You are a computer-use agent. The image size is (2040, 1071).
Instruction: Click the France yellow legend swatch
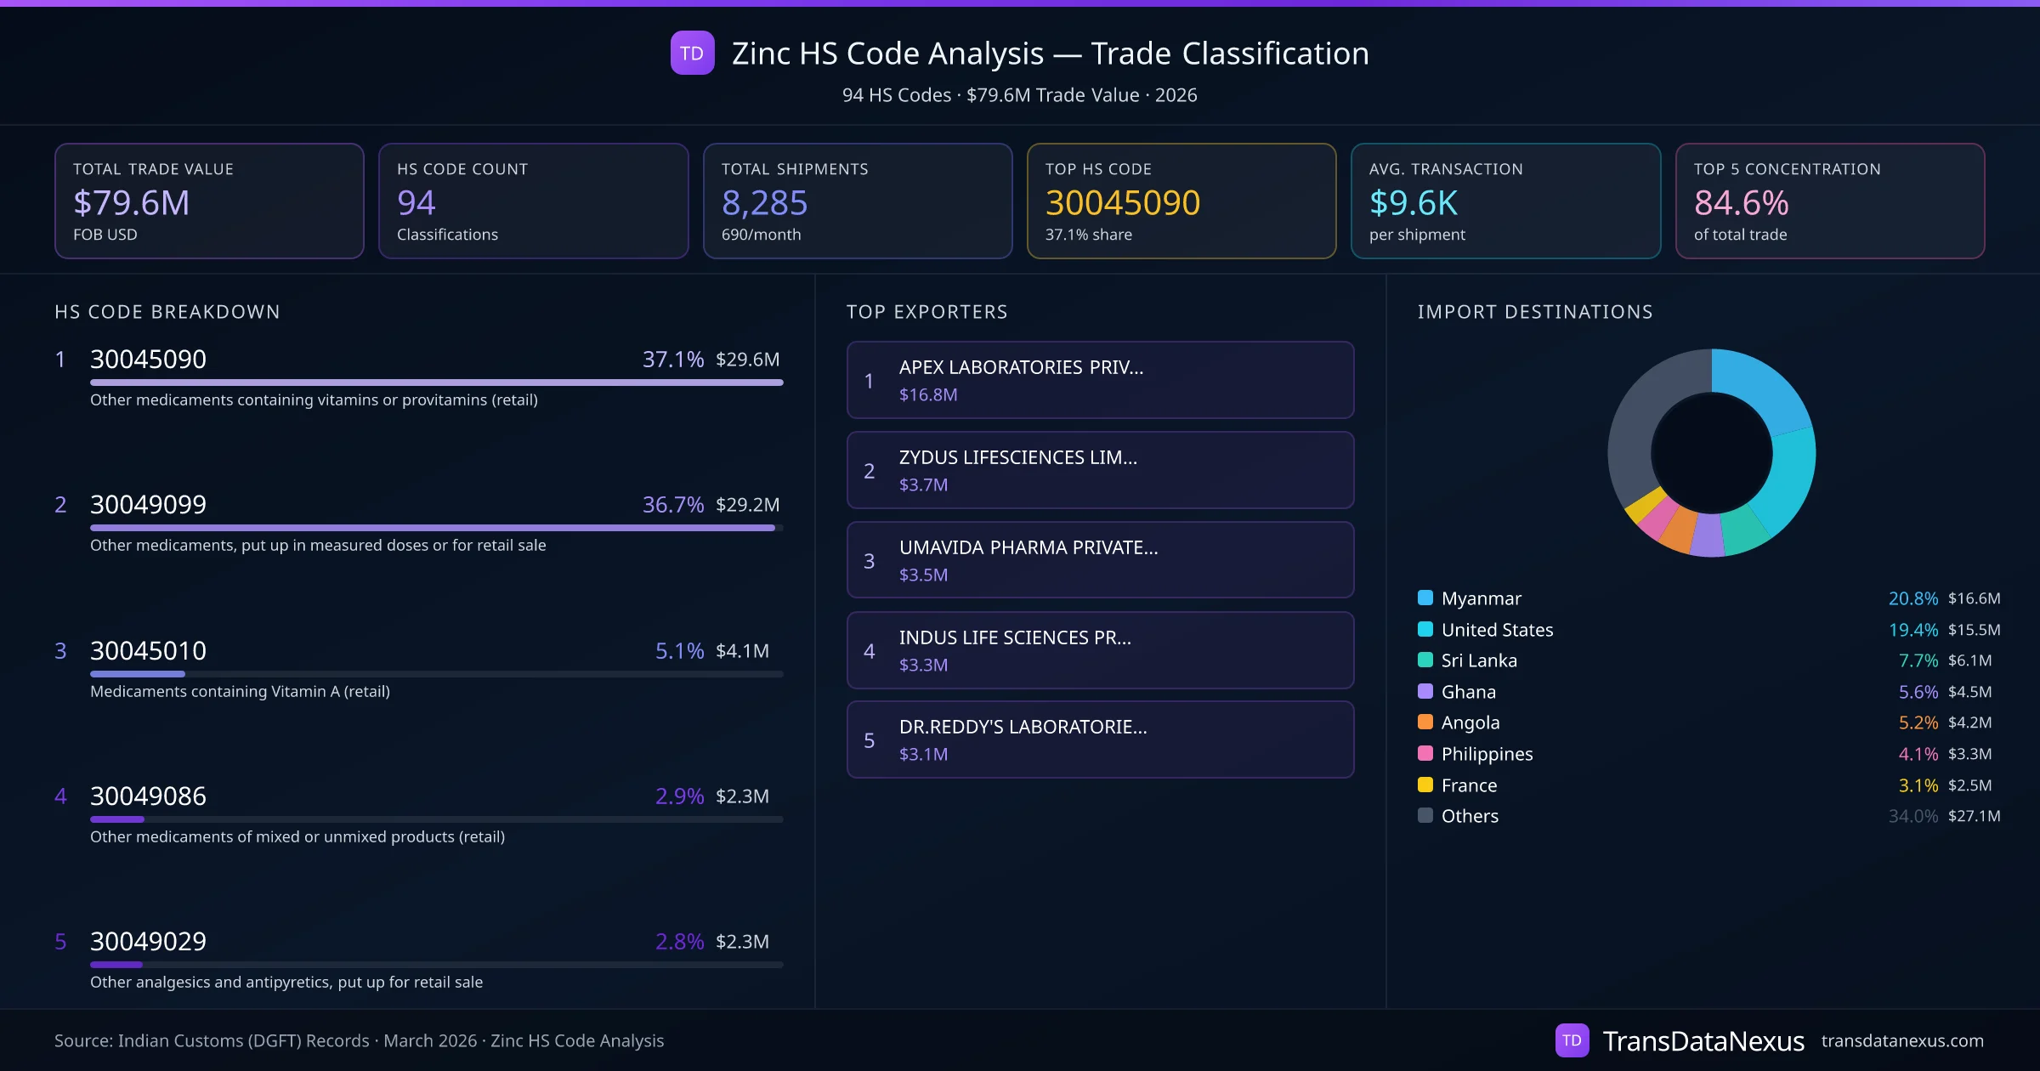[x=1425, y=785]
